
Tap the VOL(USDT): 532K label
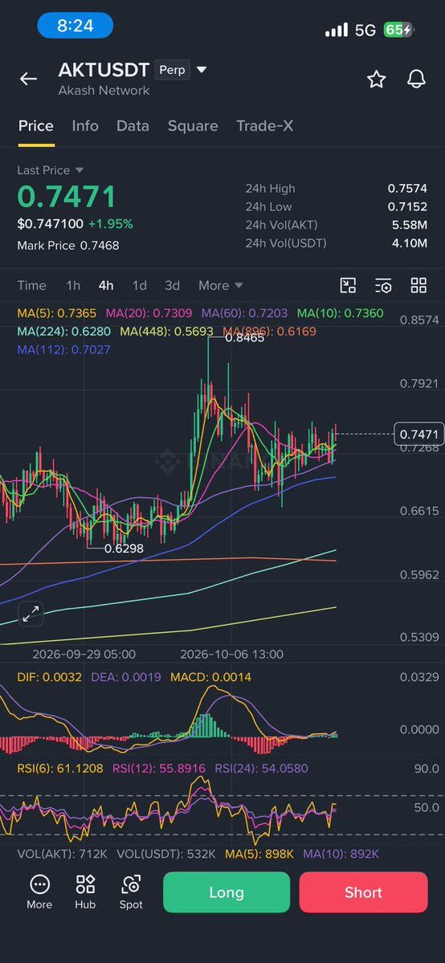pos(166,855)
